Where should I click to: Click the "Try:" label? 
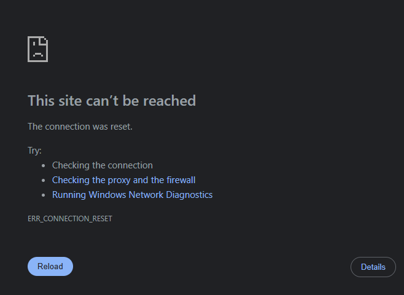[x=34, y=151]
